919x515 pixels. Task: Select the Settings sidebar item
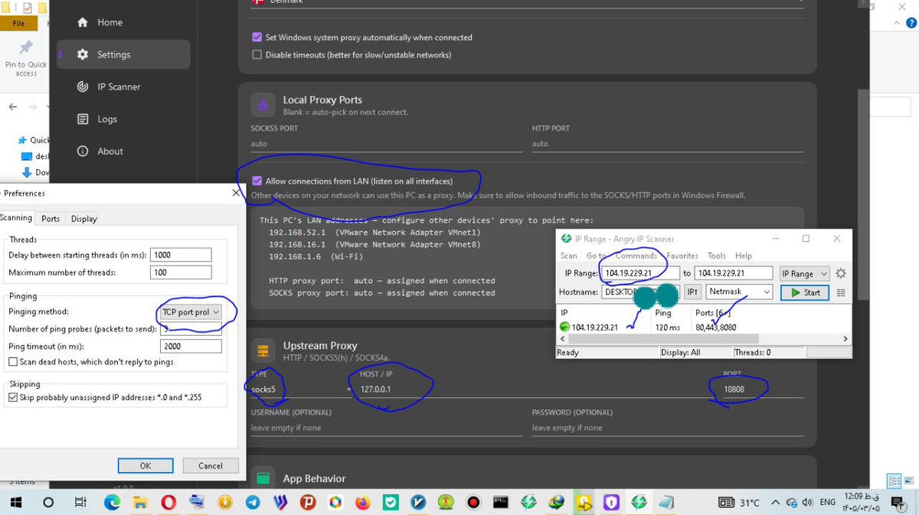123,55
